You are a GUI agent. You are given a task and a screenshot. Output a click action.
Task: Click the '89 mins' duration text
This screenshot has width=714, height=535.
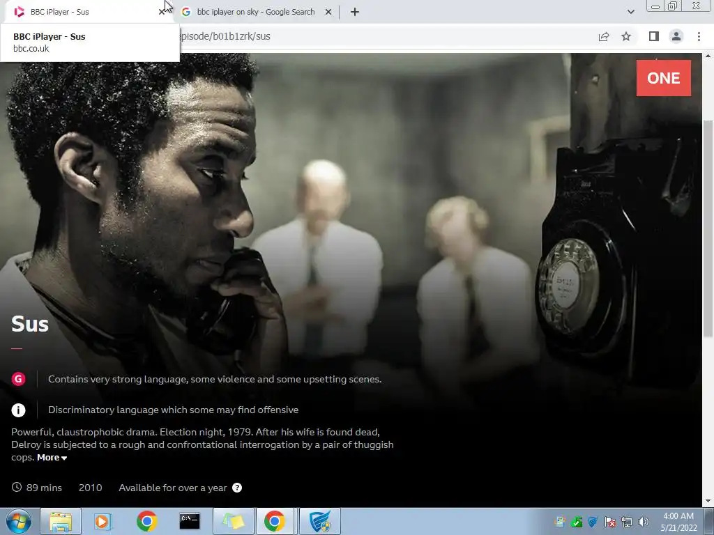[x=44, y=488]
